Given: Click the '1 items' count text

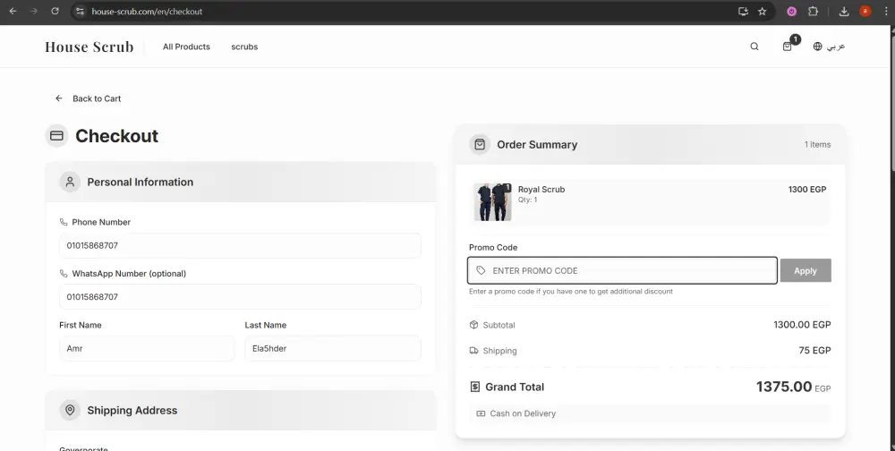Looking at the screenshot, I should click(817, 144).
